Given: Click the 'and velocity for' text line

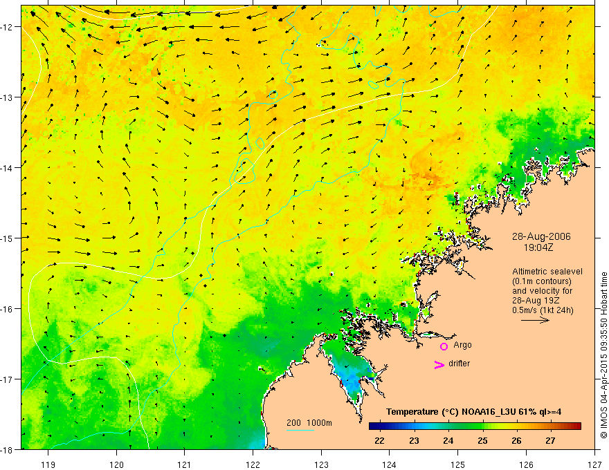Looking at the screenshot, I should pyautogui.click(x=542, y=291).
